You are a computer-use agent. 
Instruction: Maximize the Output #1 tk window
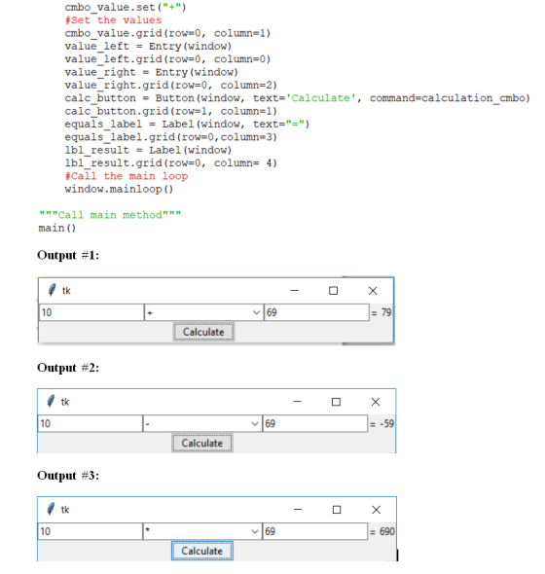click(x=333, y=291)
